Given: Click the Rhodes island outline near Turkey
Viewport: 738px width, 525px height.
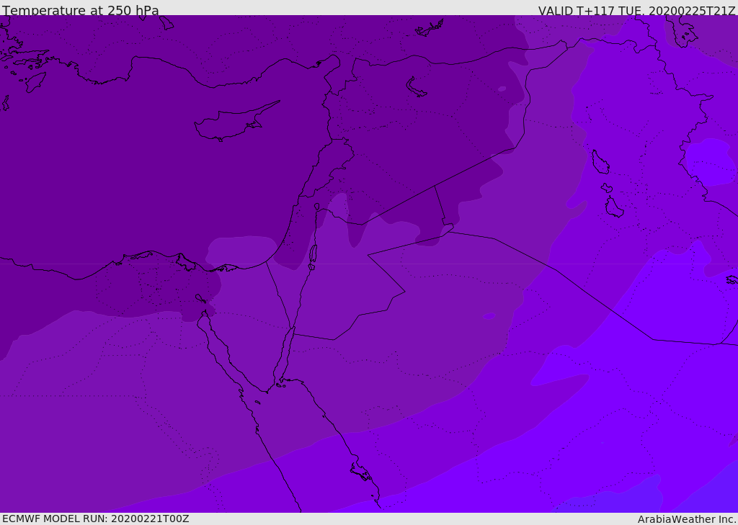Looking at the screenshot, I should [35, 81].
